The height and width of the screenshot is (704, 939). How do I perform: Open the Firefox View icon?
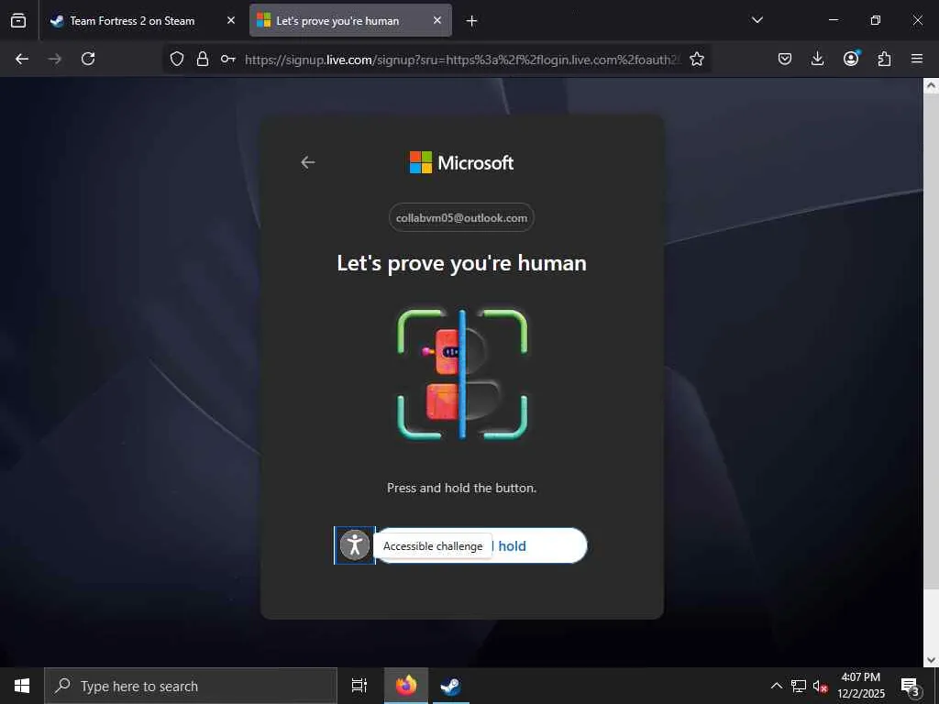(18, 21)
